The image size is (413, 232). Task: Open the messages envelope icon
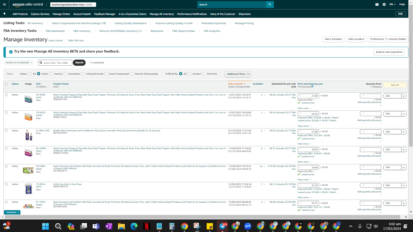tap(377, 5)
